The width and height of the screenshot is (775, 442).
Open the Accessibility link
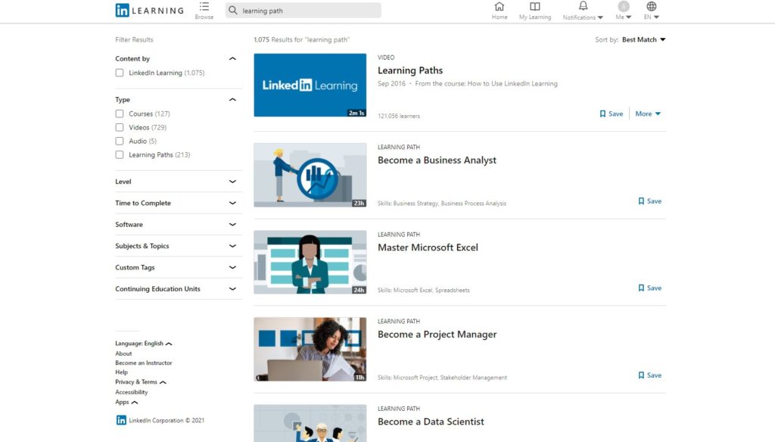tap(132, 392)
